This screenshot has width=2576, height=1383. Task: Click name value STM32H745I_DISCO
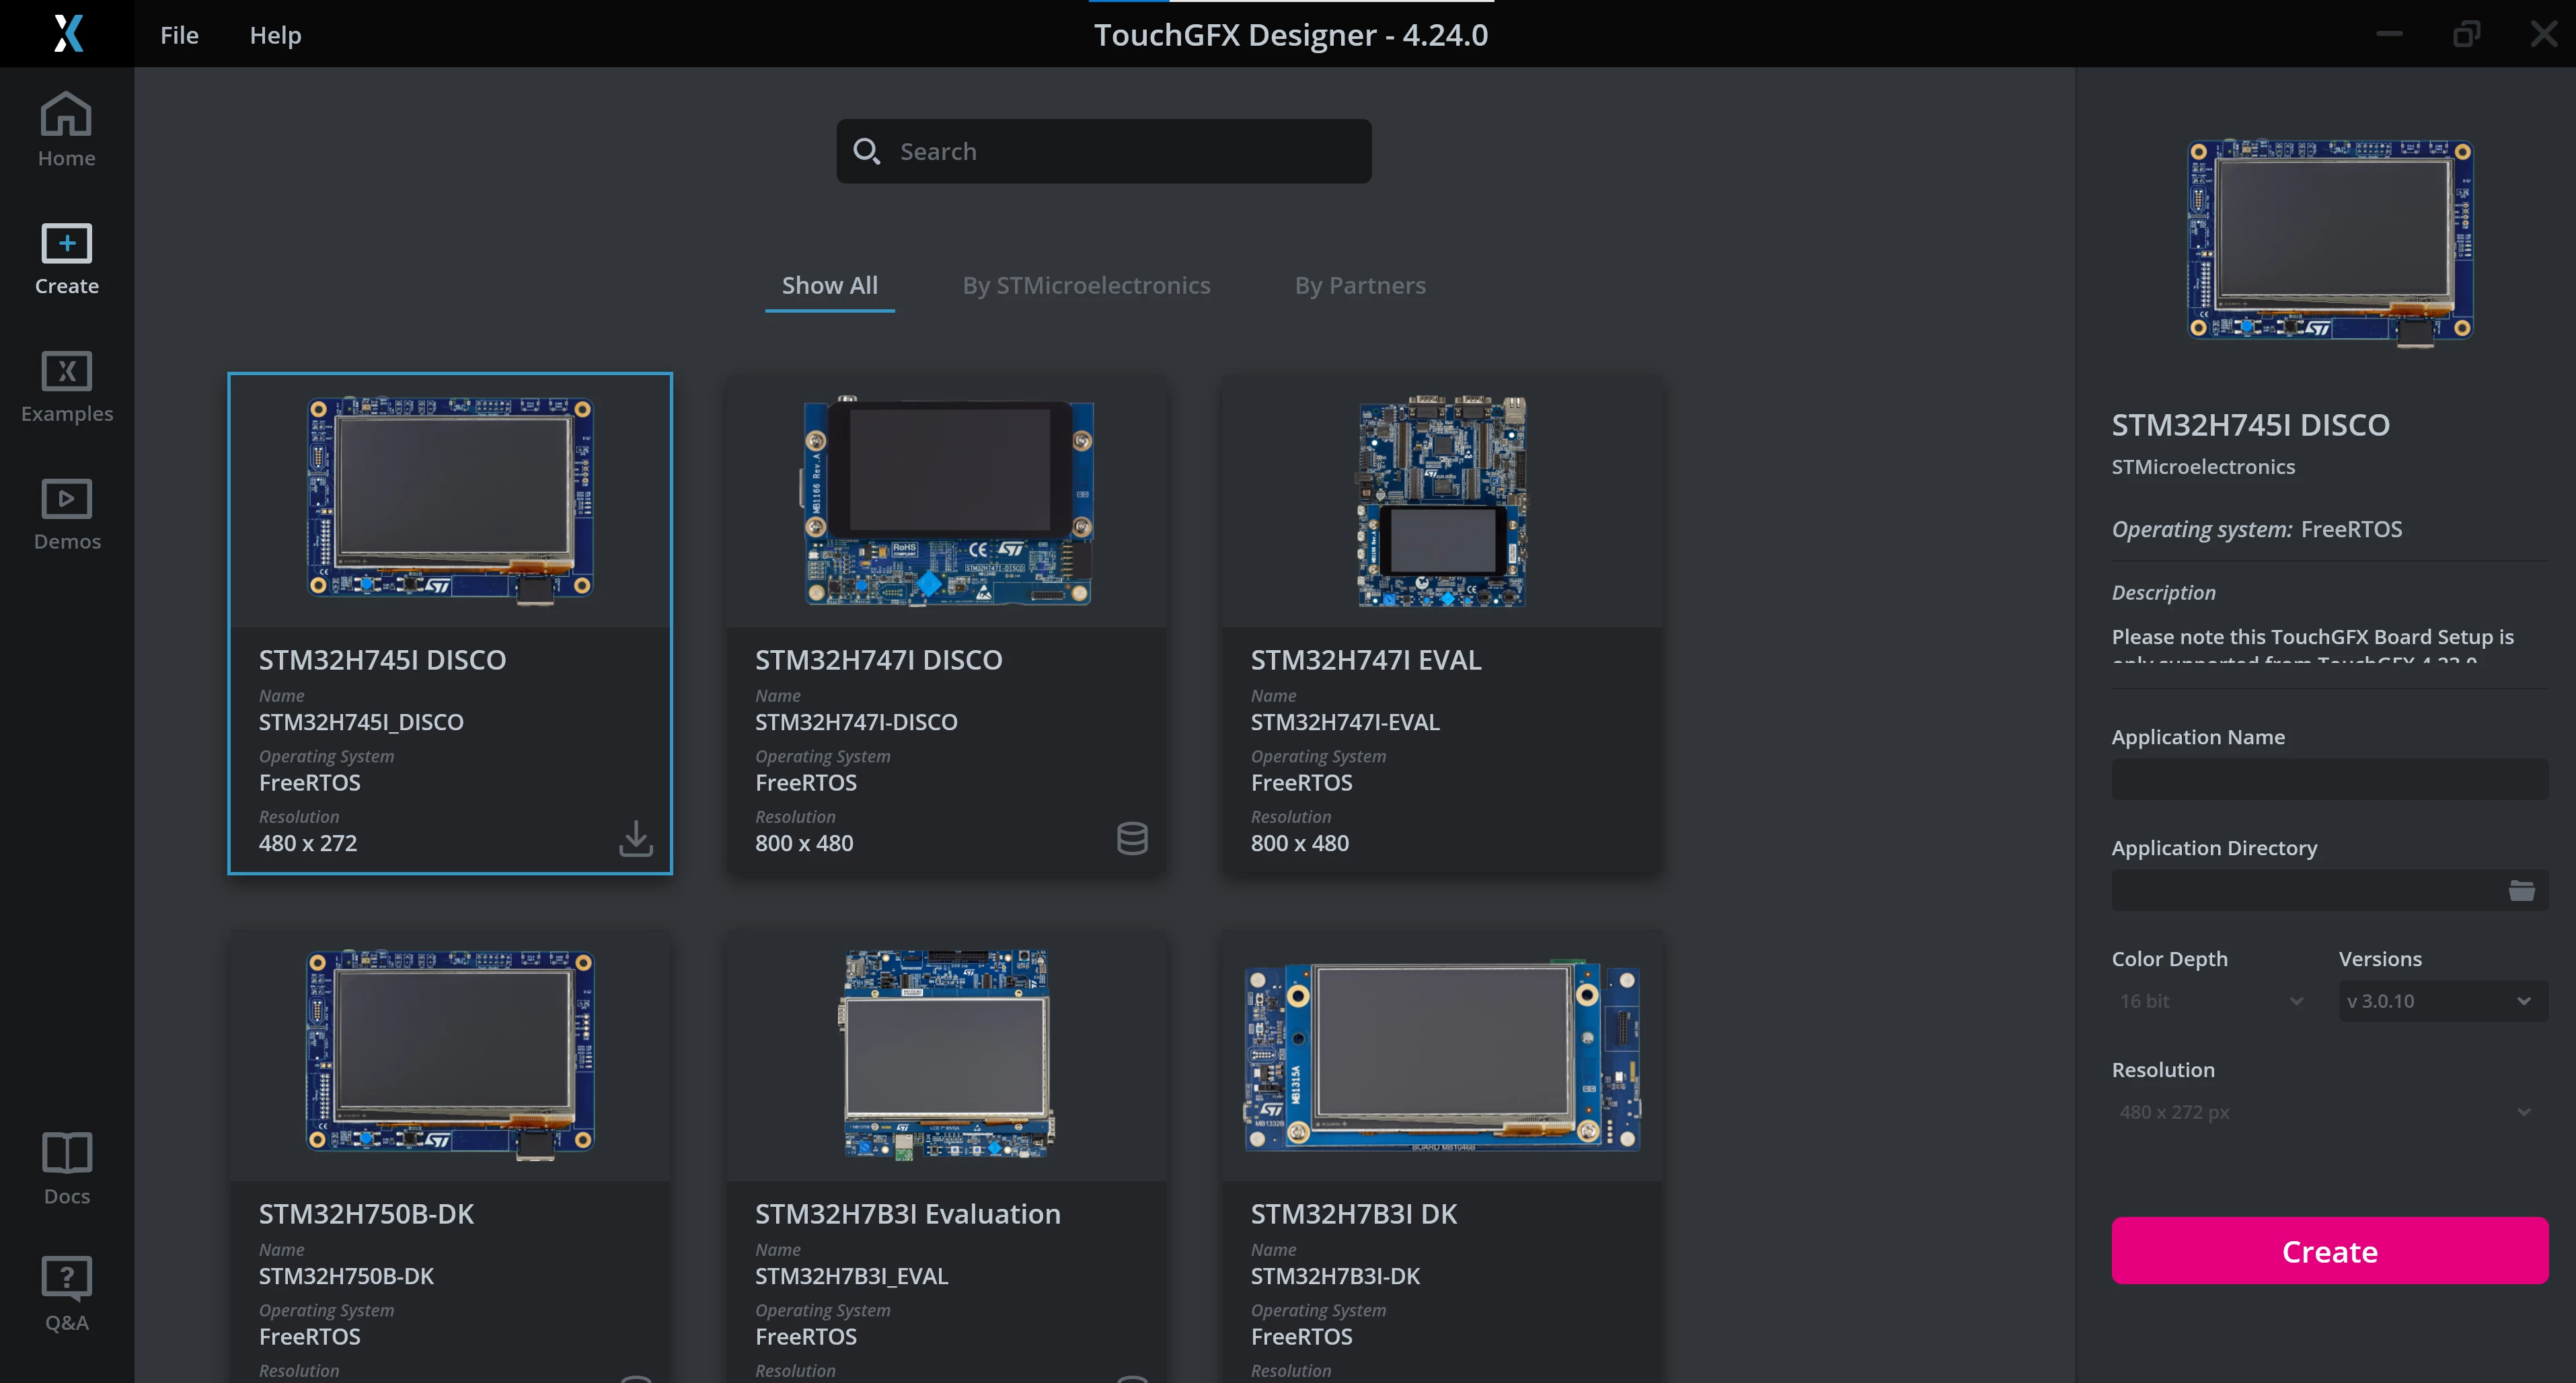tap(361, 721)
